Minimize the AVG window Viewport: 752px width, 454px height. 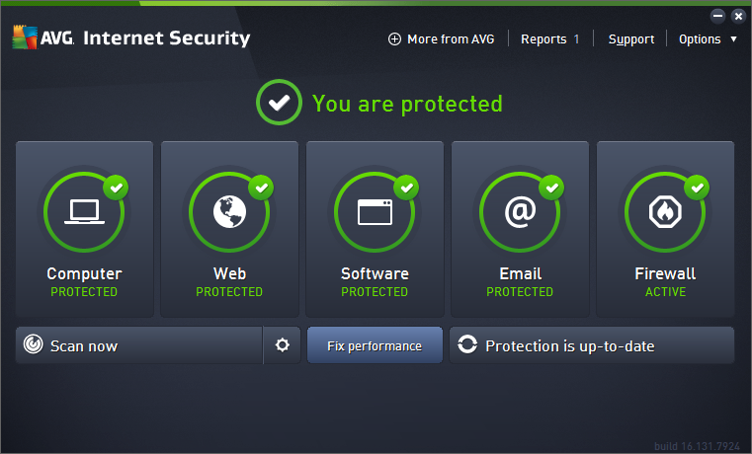click(717, 16)
